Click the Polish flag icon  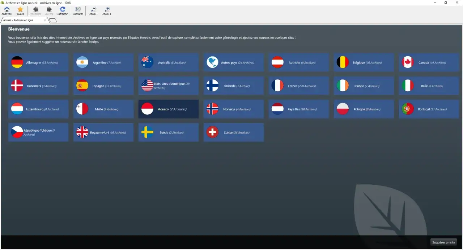[343, 109]
